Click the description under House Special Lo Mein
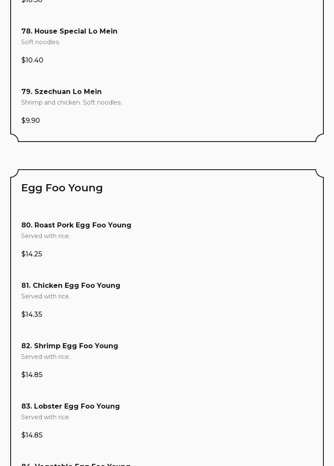This screenshot has height=466, width=334. coord(41,42)
